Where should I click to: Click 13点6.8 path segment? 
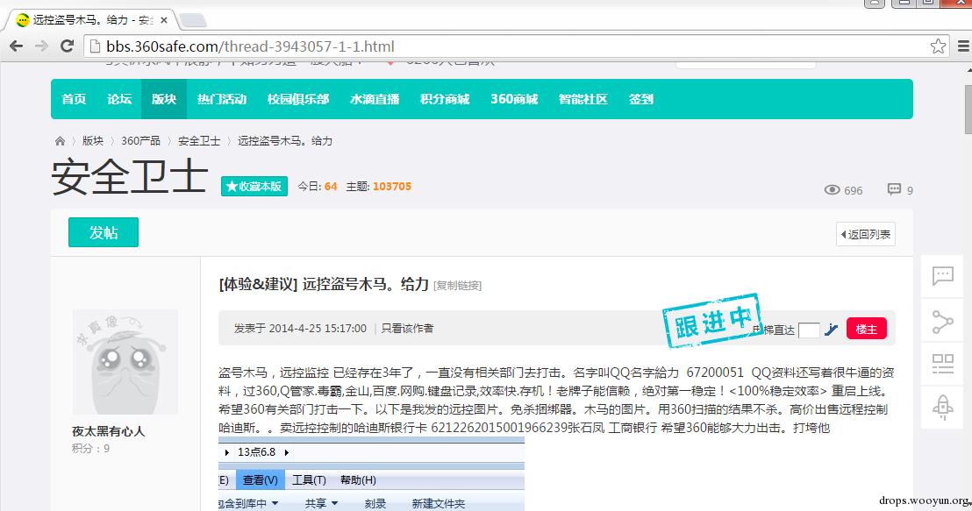tap(257, 452)
